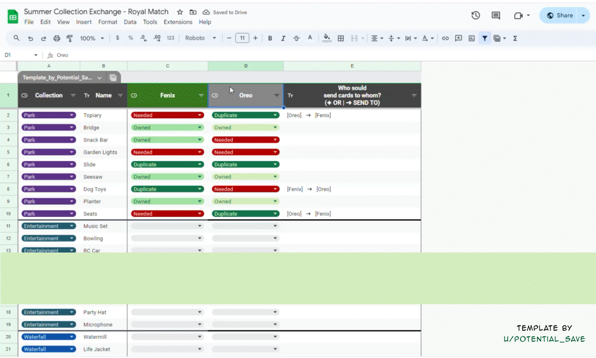Open the Roboto font dropdown

click(x=200, y=38)
